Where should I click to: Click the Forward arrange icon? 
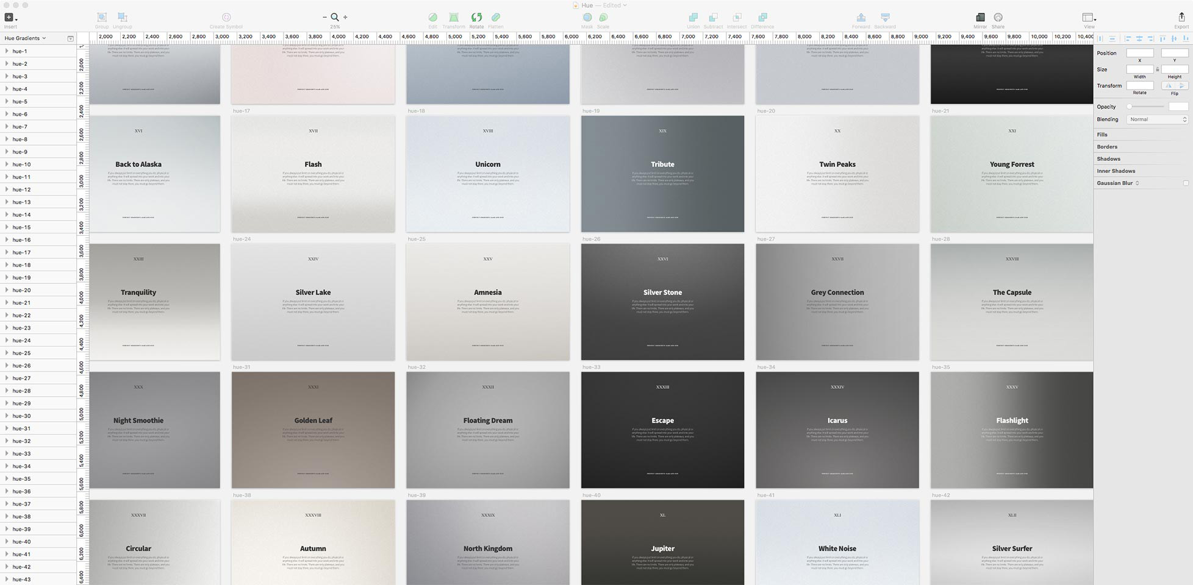pos(861,17)
